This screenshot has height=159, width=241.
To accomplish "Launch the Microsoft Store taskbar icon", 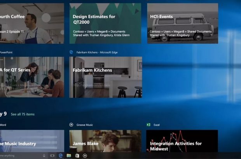I will 77,156.
